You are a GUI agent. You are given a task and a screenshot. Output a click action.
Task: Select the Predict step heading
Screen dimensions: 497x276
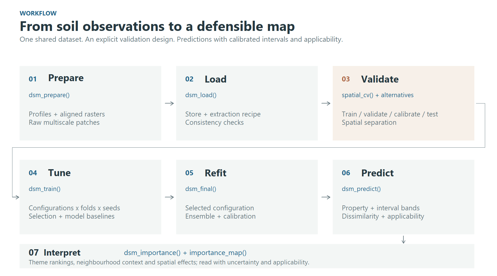377,173
